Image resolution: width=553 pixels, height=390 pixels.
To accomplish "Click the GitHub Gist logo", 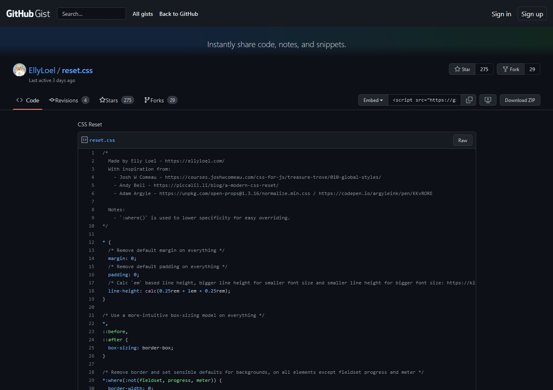I will coord(28,14).
